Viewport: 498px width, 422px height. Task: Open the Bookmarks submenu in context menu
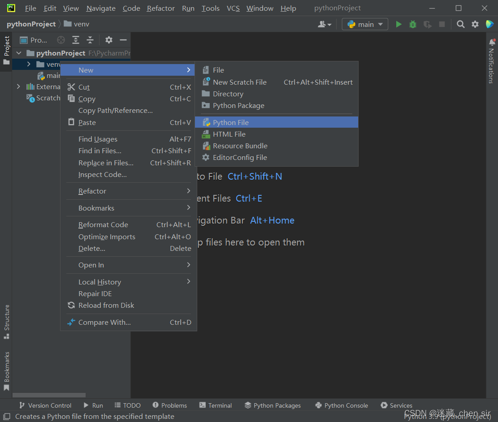129,208
